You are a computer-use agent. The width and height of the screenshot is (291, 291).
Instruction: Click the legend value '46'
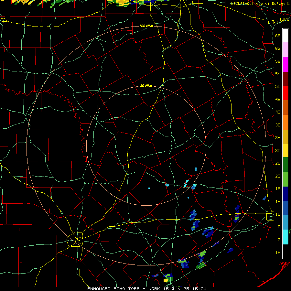tap(278, 100)
